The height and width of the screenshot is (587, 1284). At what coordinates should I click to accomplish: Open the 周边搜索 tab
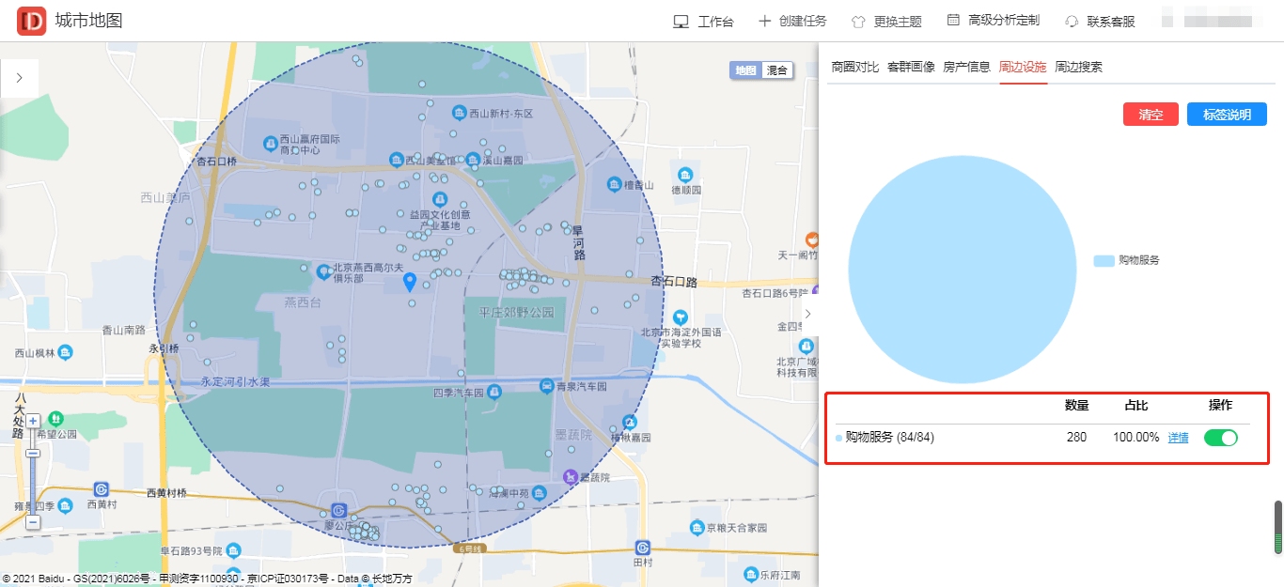click(x=1078, y=67)
